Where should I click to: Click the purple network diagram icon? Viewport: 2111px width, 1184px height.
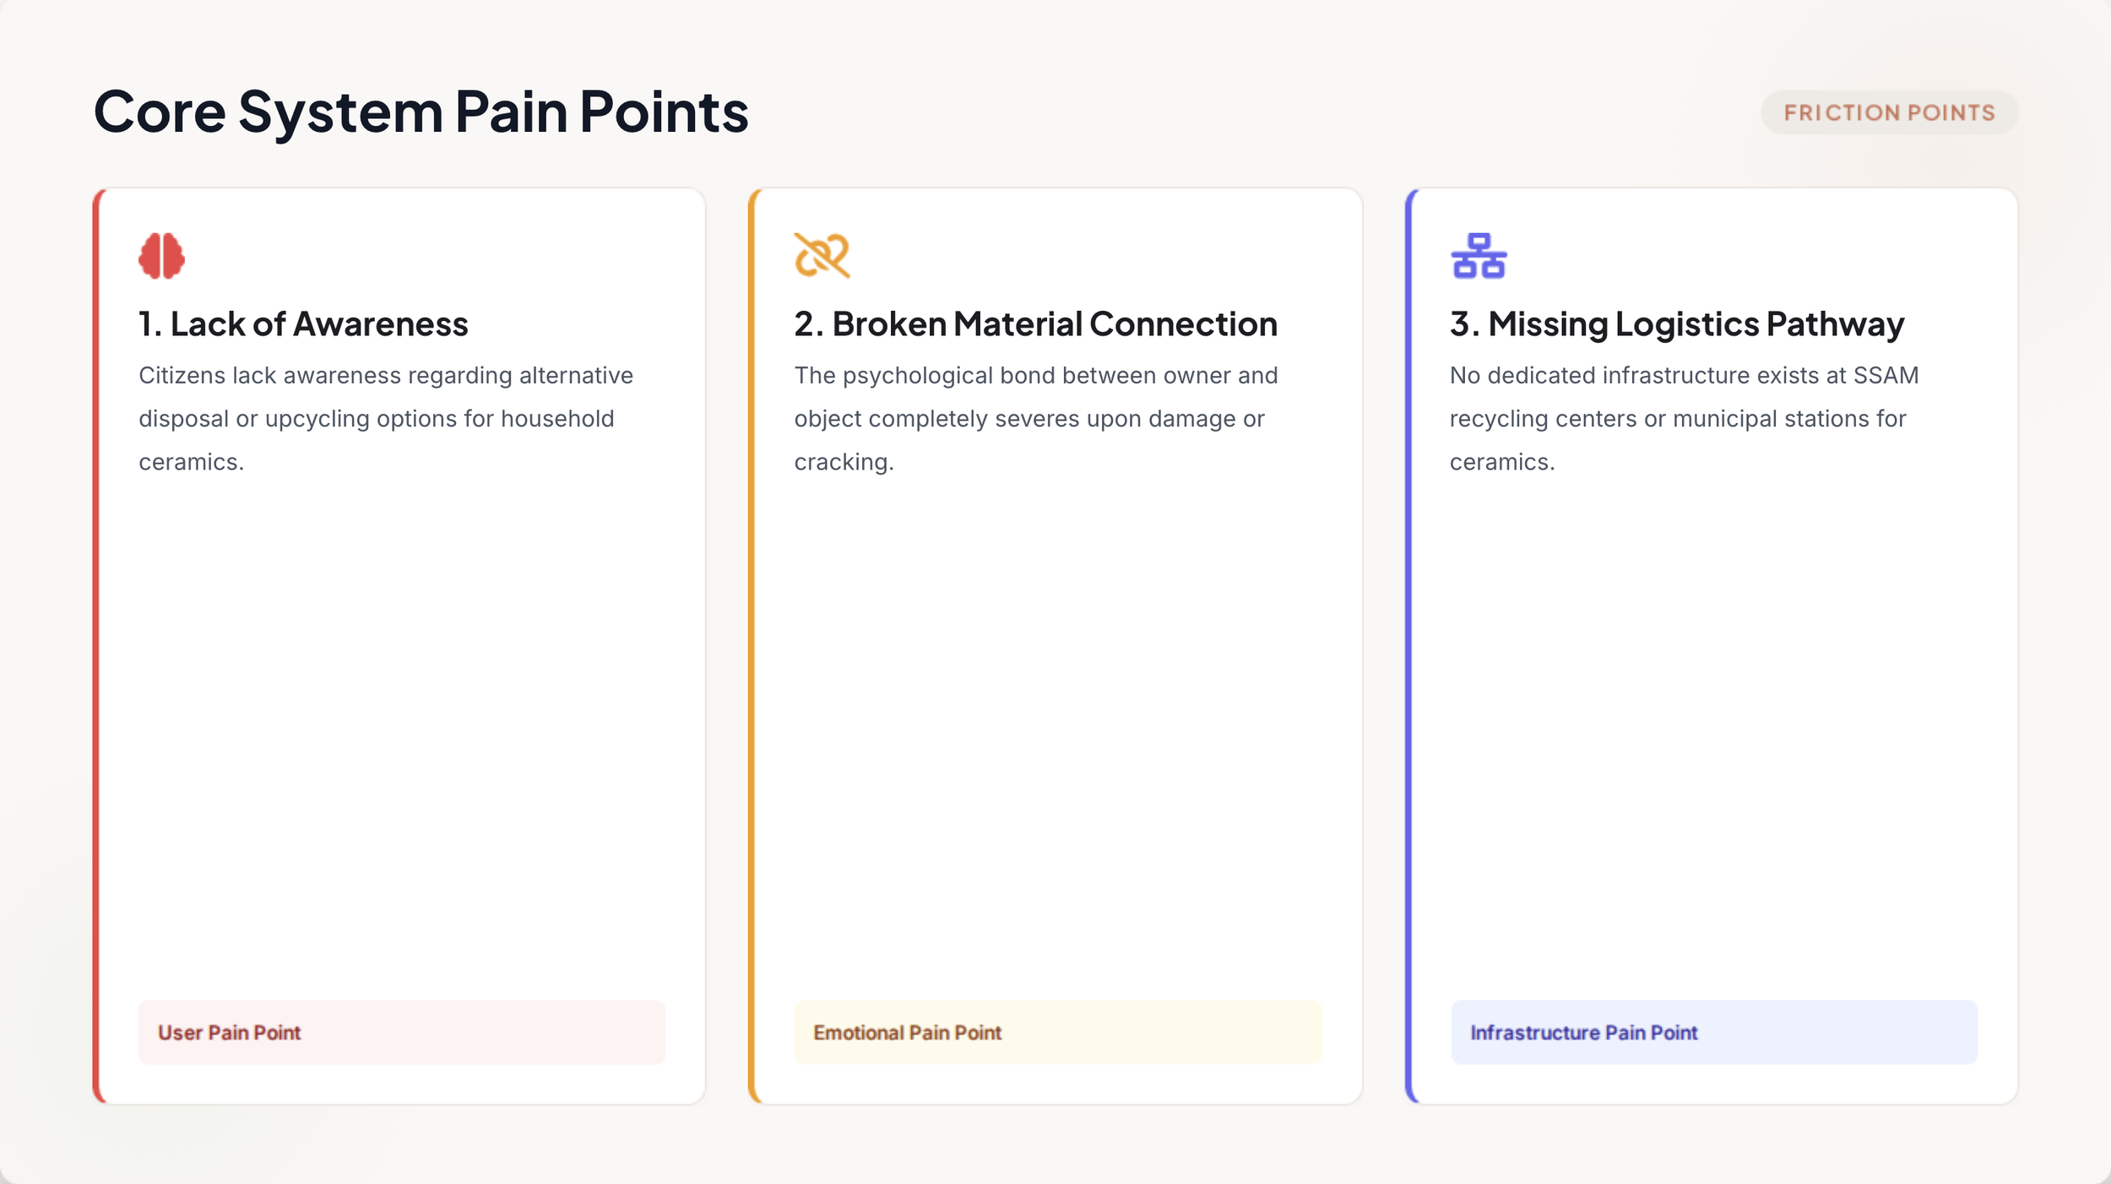[x=1479, y=255]
